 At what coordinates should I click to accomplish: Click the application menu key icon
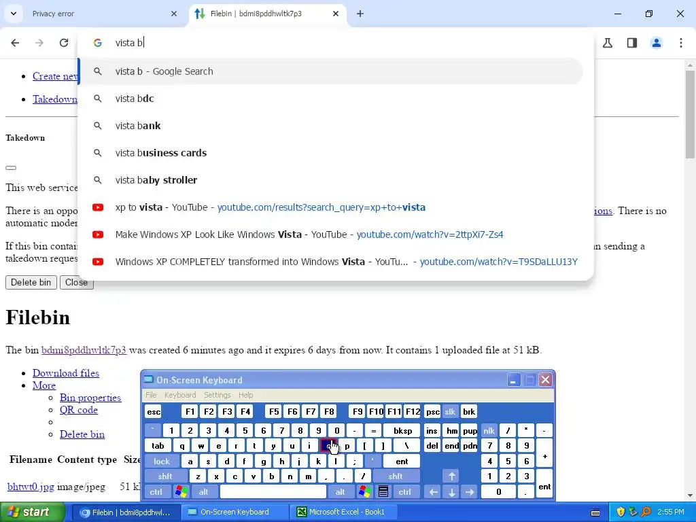click(x=383, y=492)
